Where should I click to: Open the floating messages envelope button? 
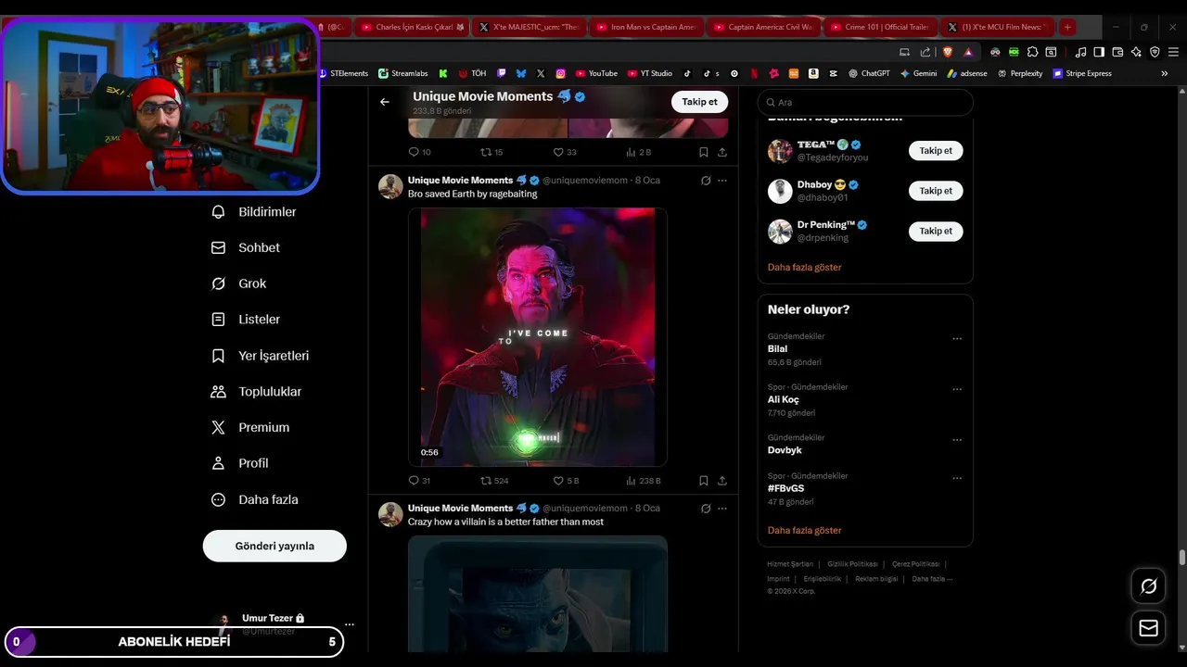point(1149,629)
